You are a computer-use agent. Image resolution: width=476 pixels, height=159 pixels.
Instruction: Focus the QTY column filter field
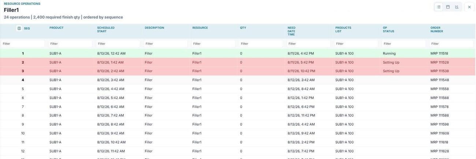[261, 44]
